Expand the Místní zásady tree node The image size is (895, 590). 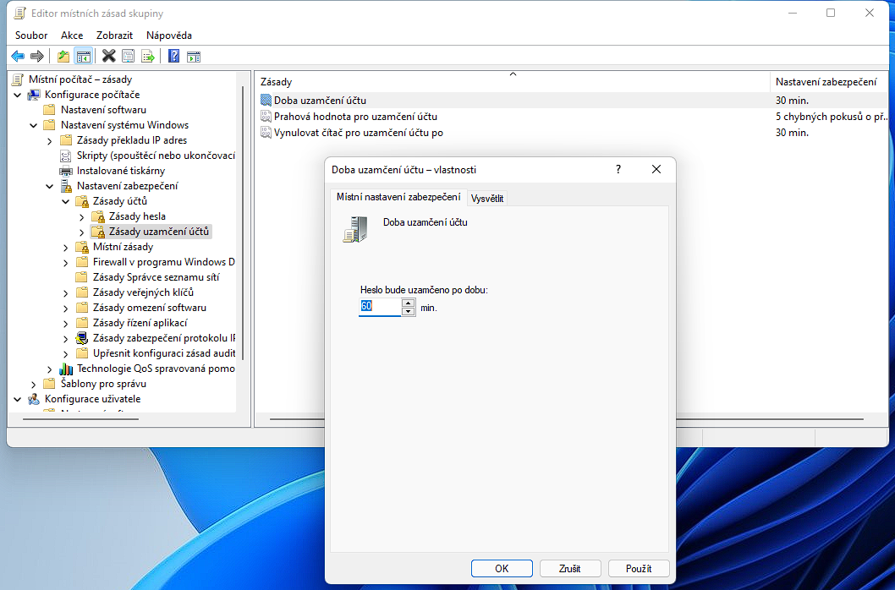[66, 247]
